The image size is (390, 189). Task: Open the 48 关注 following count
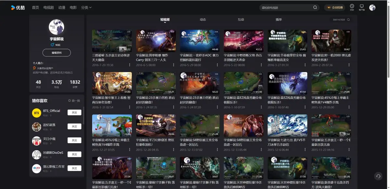click(38, 84)
